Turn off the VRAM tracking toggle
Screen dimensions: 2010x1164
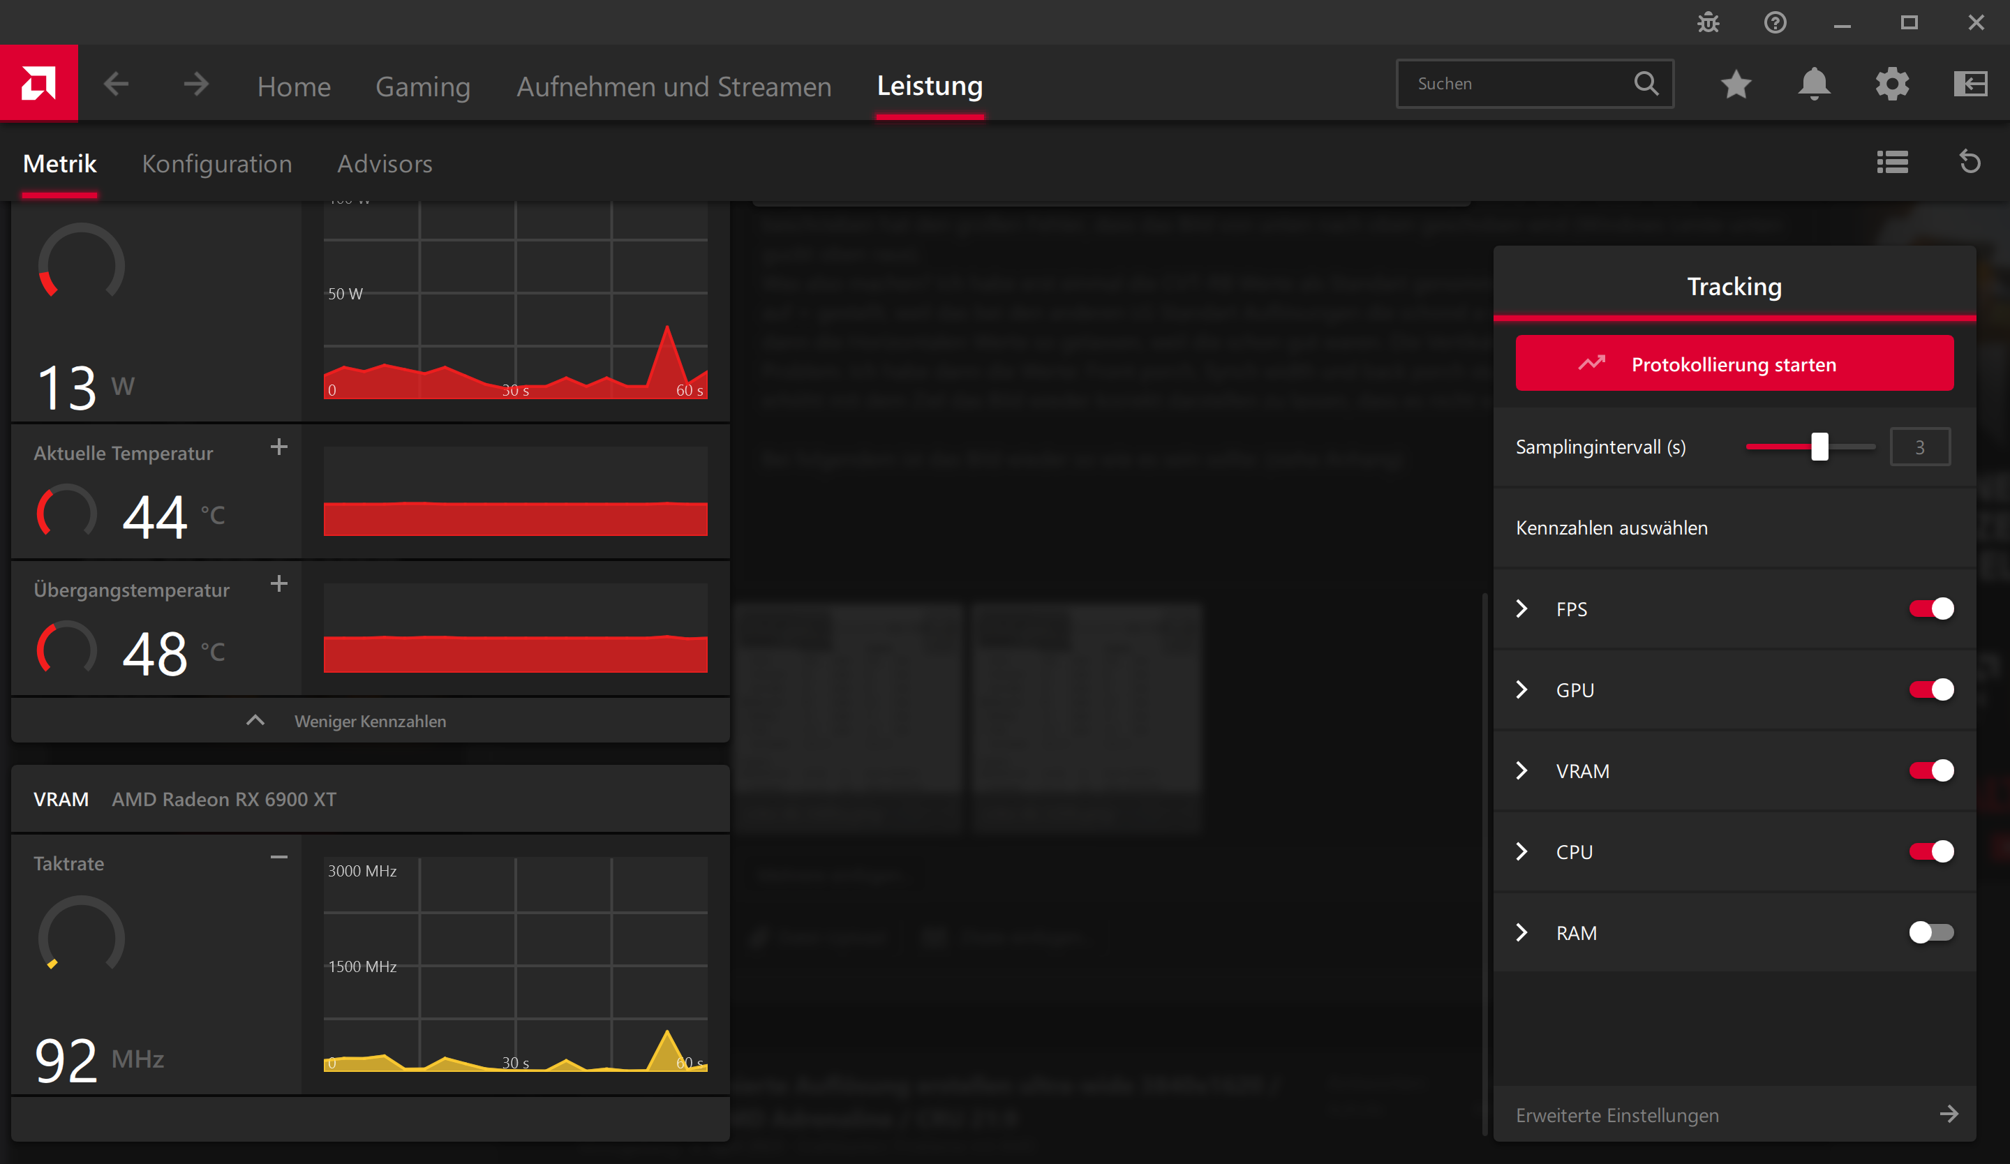click(x=1930, y=771)
